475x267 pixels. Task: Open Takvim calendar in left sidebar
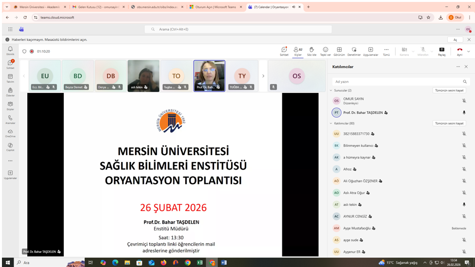coord(10,78)
